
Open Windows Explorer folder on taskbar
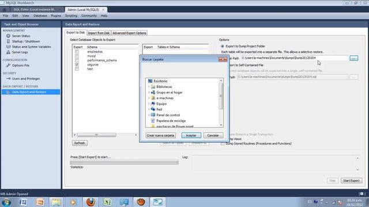tap(56, 202)
